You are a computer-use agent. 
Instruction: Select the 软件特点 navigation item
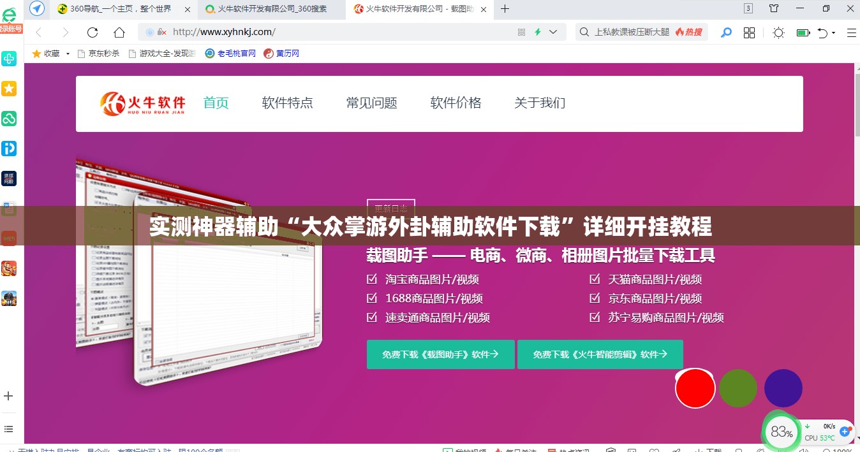(x=288, y=103)
